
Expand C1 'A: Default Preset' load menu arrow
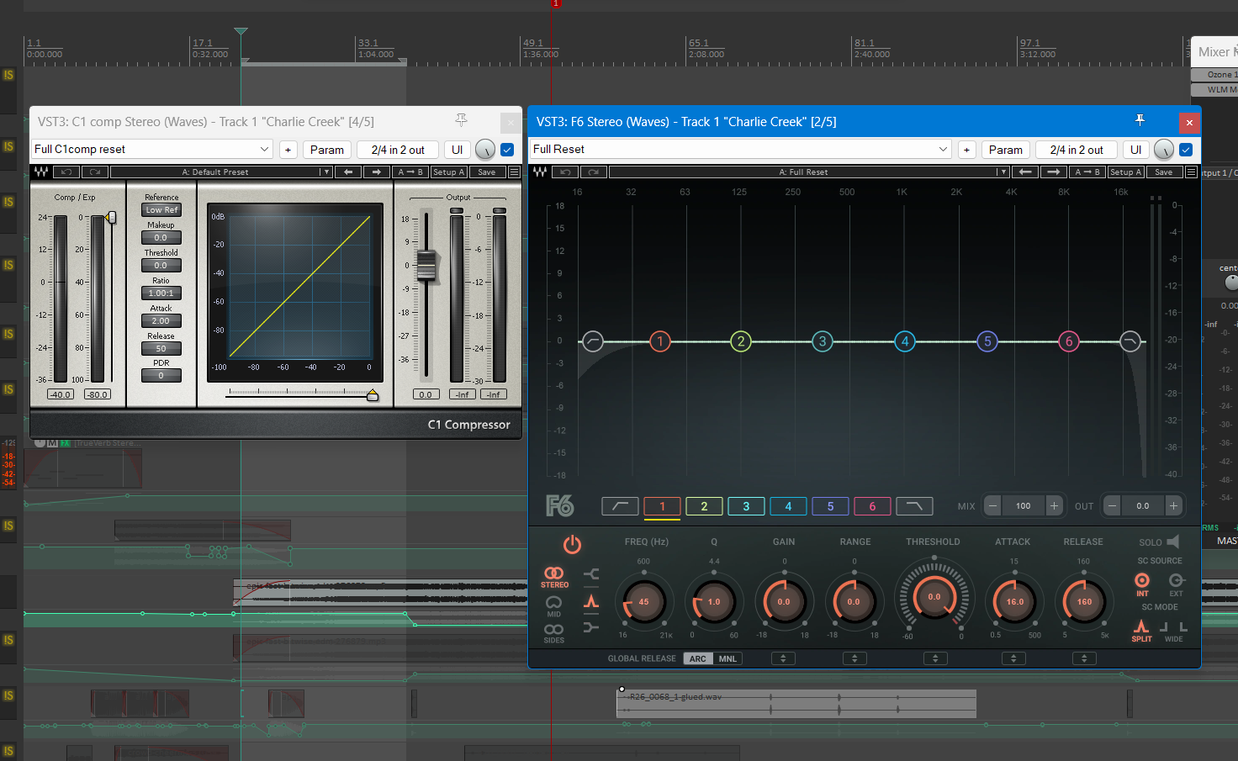point(325,172)
